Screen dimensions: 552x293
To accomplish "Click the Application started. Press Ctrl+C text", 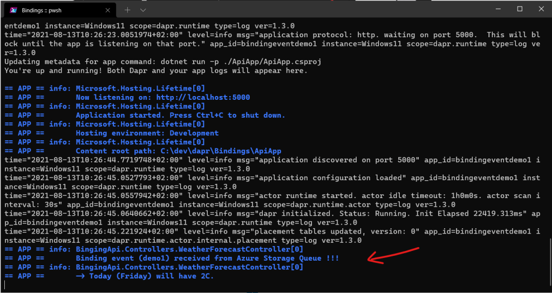I will [180, 115].
